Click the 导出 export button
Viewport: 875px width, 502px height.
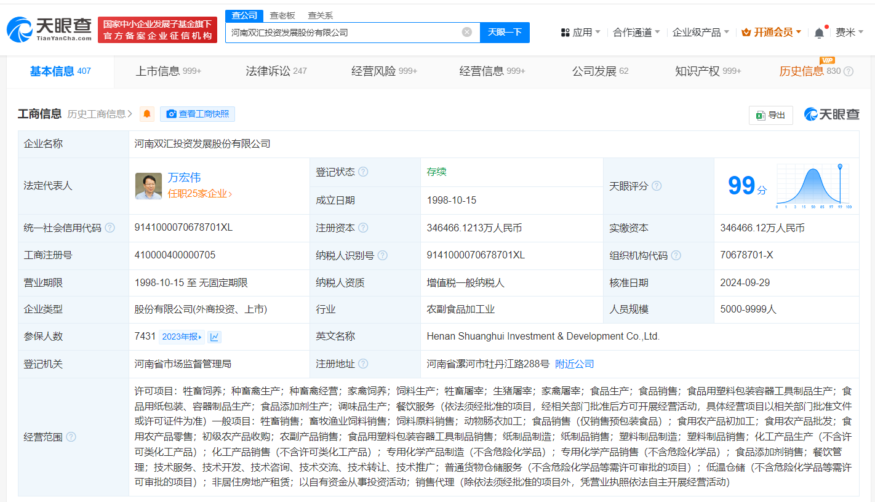(770, 115)
